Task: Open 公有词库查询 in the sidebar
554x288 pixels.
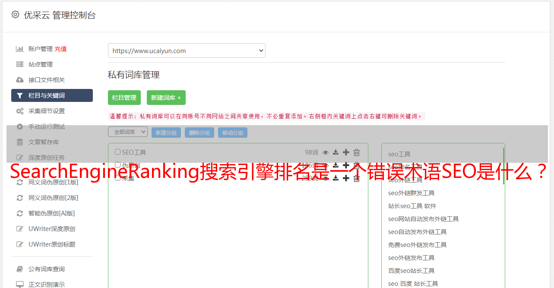Action: (x=47, y=269)
